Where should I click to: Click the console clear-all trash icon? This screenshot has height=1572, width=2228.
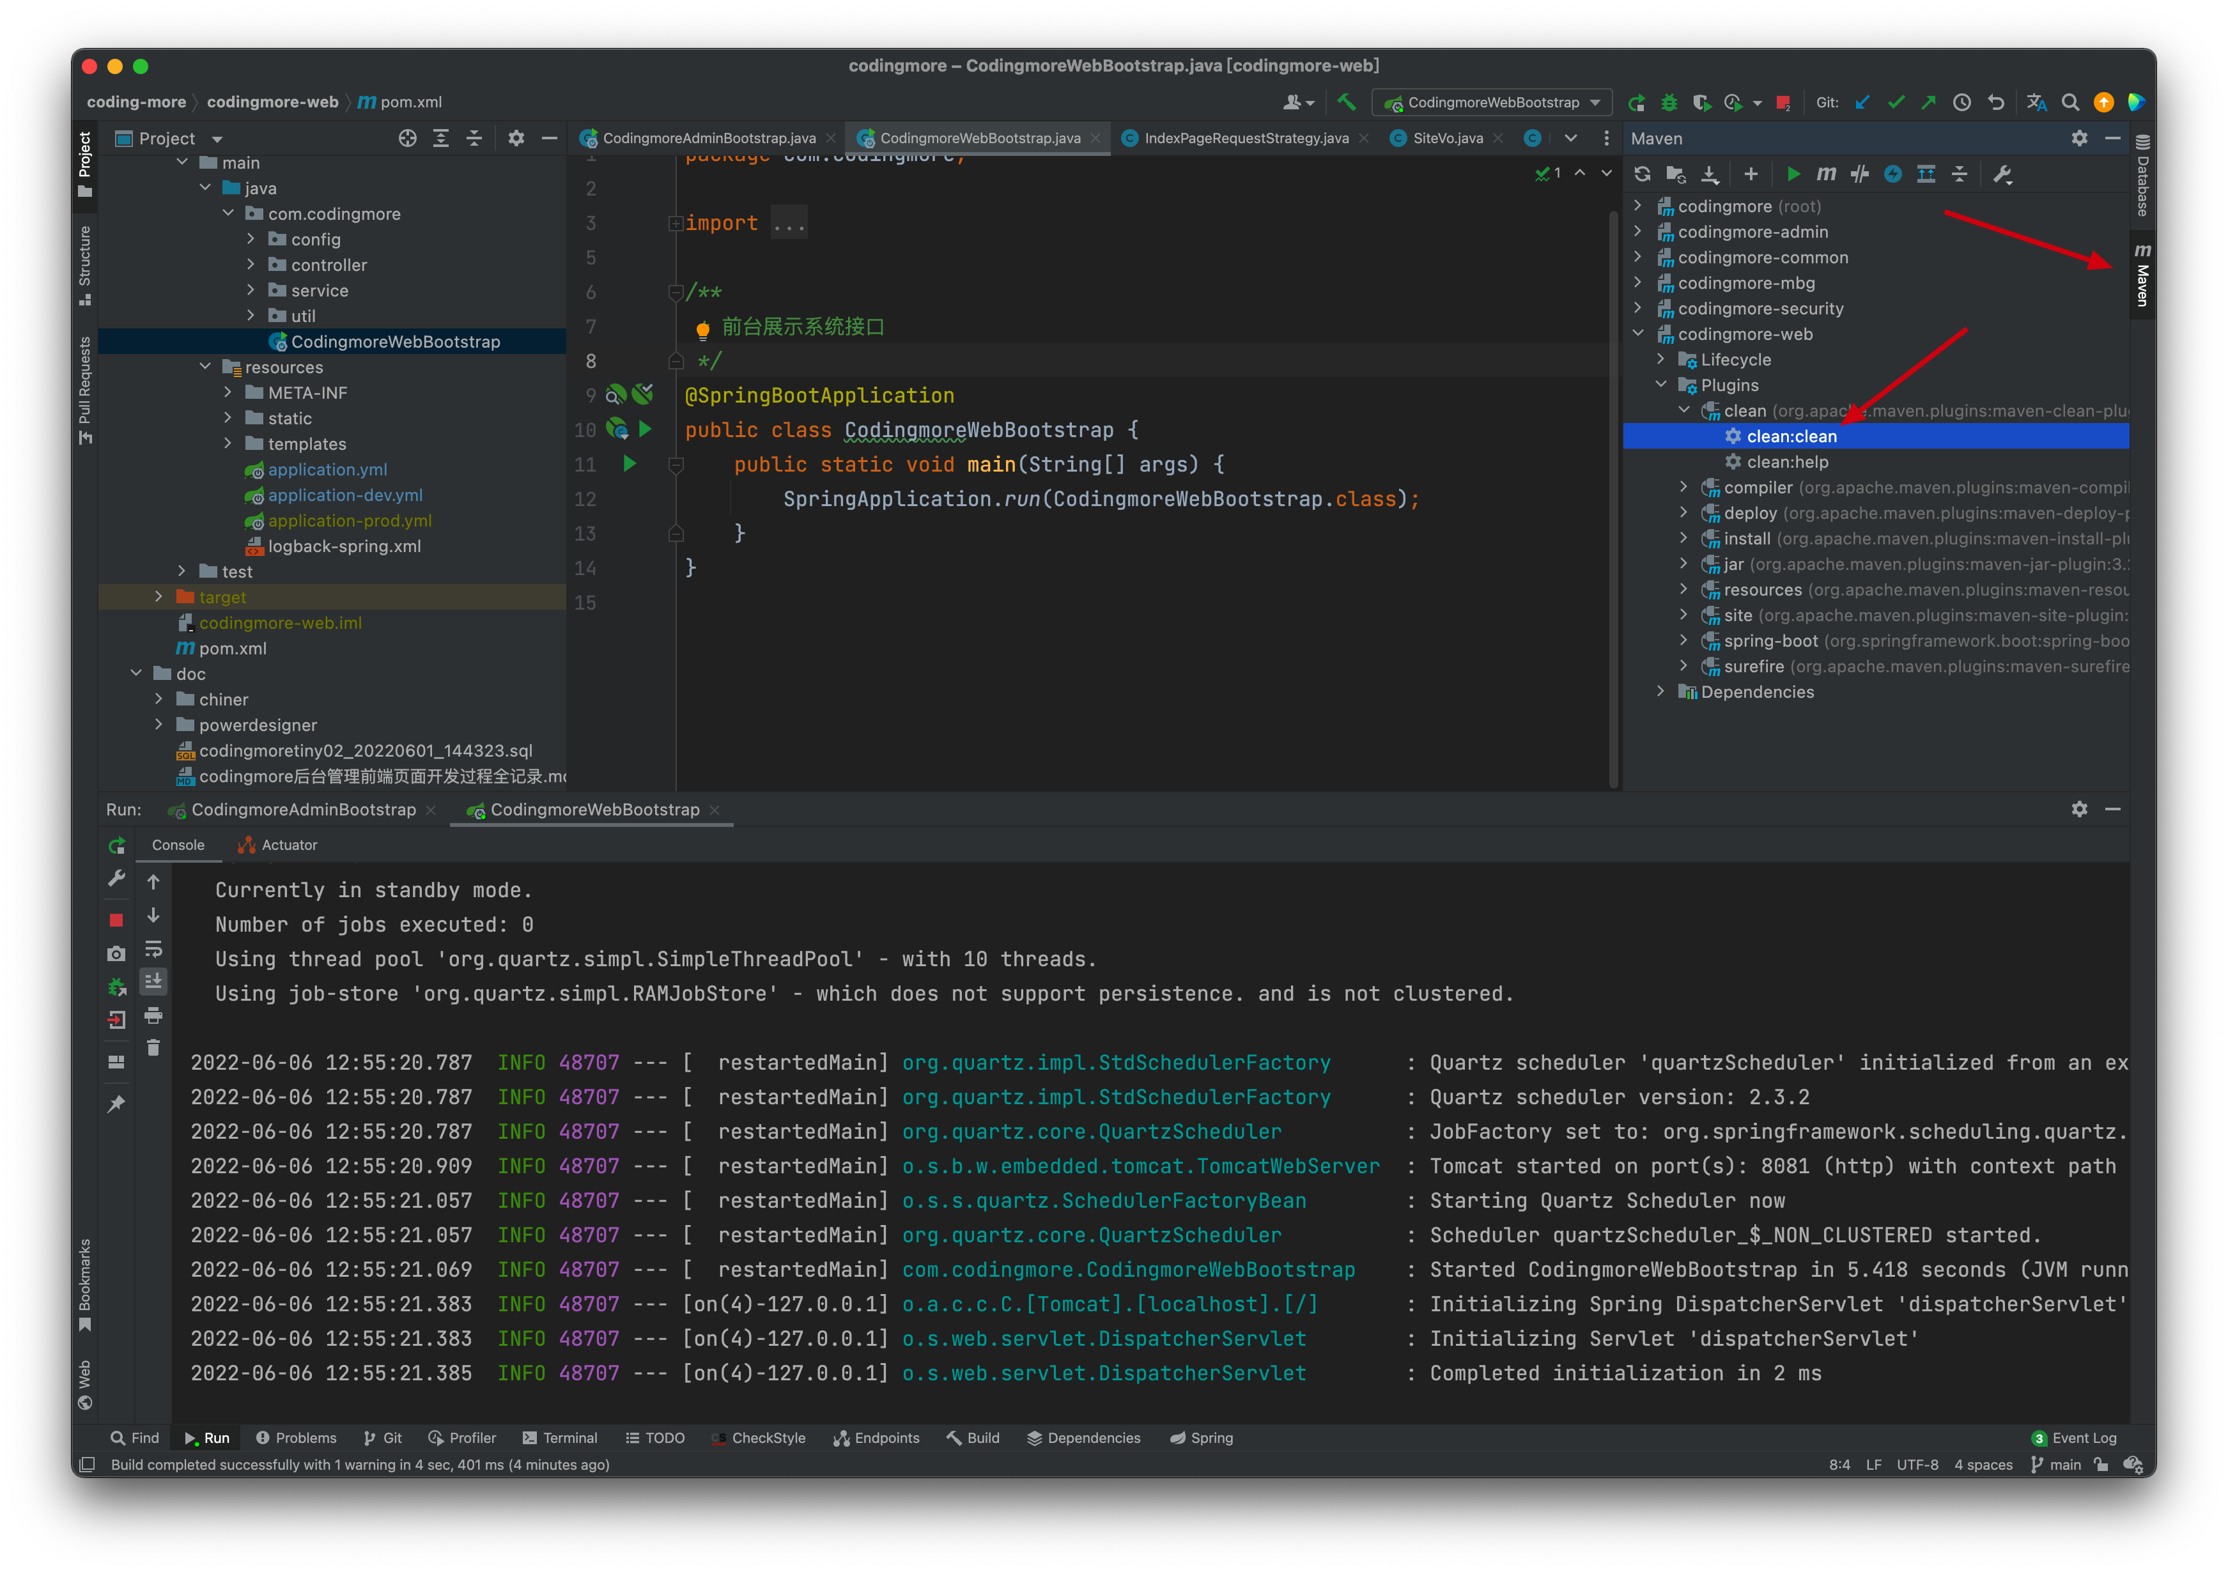click(153, 1048)
